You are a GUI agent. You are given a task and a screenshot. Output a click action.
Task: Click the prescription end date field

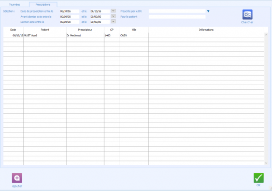click(100, 11)
